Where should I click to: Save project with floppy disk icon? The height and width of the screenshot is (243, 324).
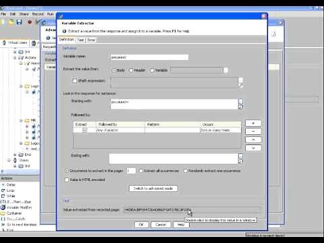[20, 22]
